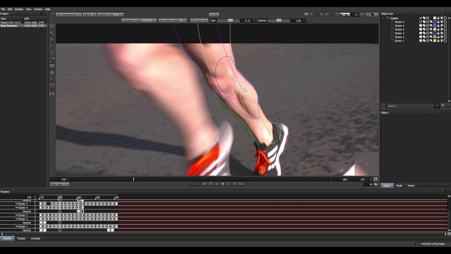The image size is (451, 254).
Task: Toggle visibility checkbox for Bezier 6
Action: [x=420, y=22]
